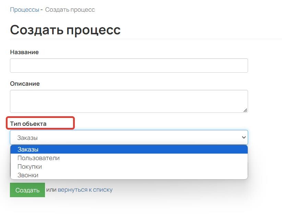Open the Процессы breadcrumb link
This screenshot has height=216, width=282.
(24, 10)
